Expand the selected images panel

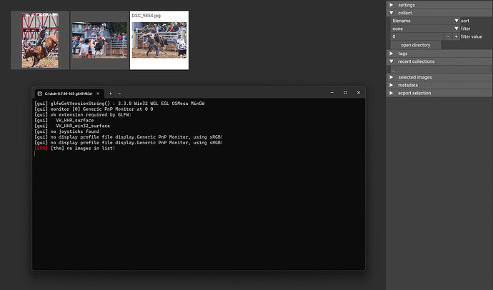(439, 77)
